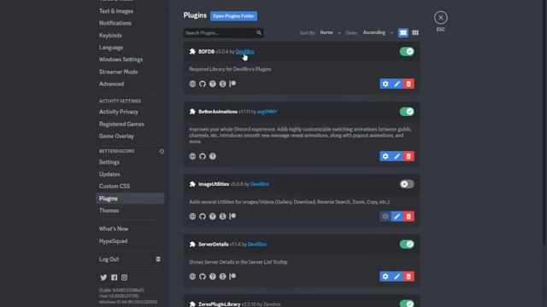Disable the BetterAnimations plugin toggle
The width and height of the screenshot is (547, 307).
407,112
